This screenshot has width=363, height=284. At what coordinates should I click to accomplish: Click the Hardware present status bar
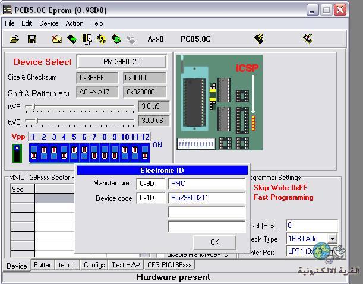[x=173, y=277]
